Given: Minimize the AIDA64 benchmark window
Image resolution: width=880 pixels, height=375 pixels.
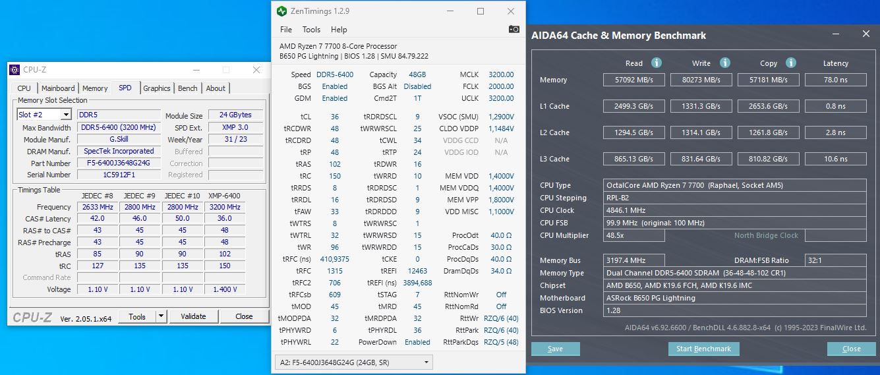Looking at the screenshot, I should point(836,34).
